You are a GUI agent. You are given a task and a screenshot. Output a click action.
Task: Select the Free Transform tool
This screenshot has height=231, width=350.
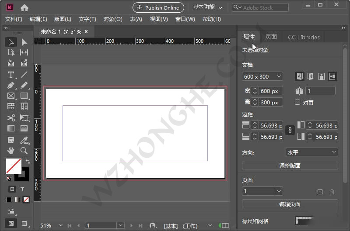coord(24,117)
